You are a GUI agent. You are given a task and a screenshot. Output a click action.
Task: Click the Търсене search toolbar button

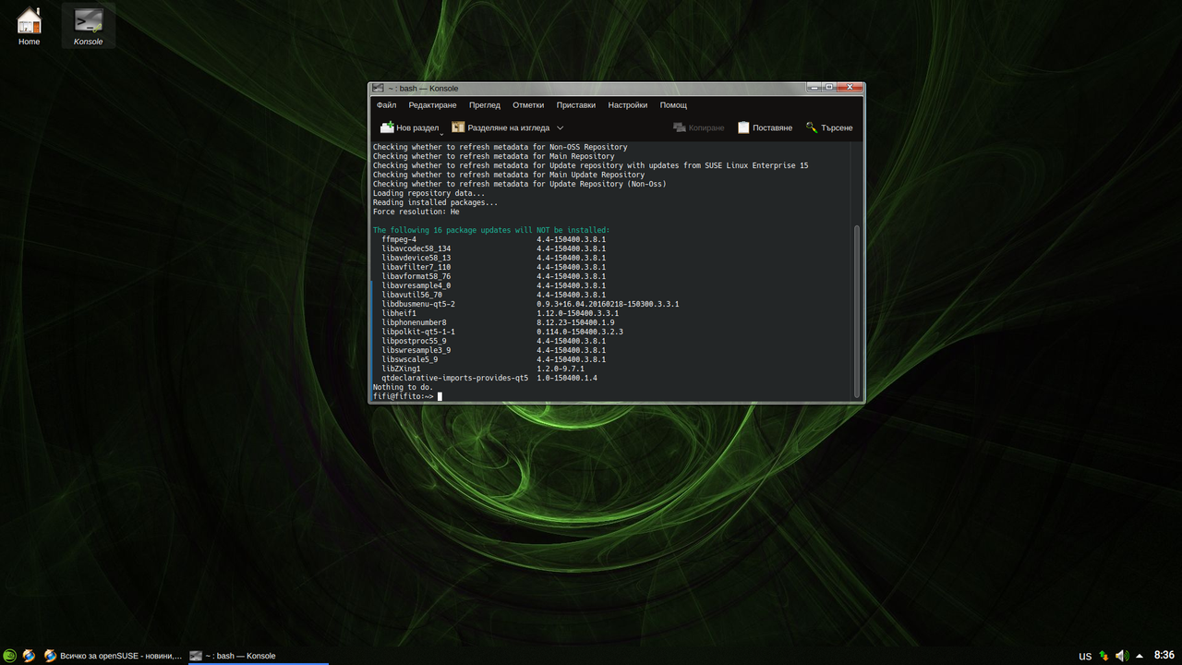tap(829, 127)
